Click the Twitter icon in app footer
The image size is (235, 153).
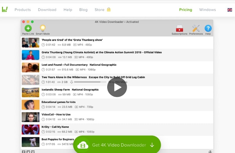click(28, 152)
